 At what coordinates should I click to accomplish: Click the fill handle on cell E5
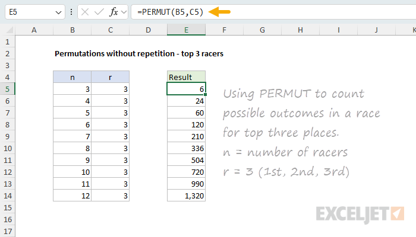tap(206, 94)
